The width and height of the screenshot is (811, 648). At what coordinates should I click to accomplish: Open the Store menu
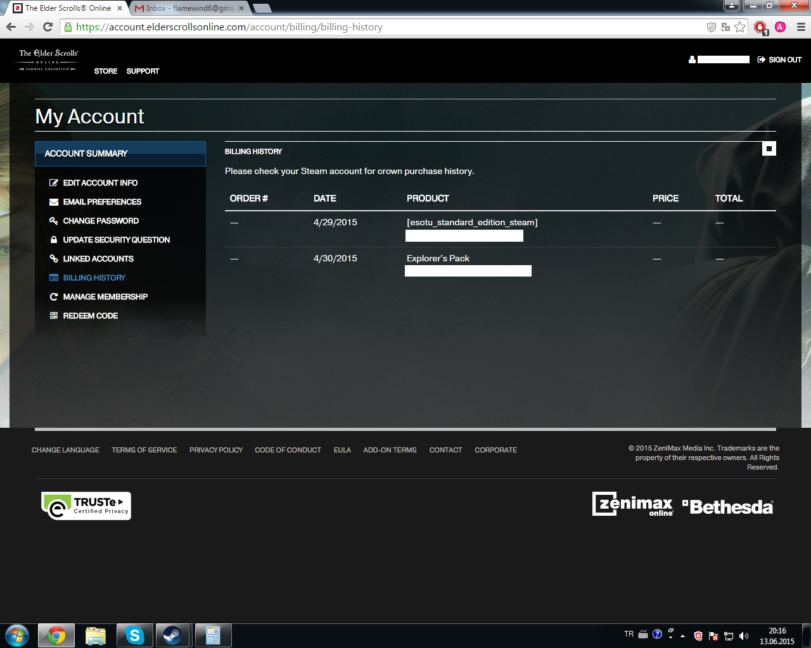click(x=106, y=71)
